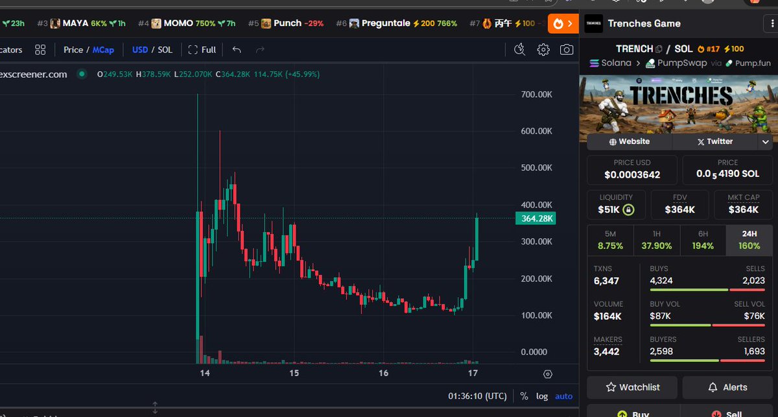Open the chart time zone 01:36:10 (UTC) menu
This screenshot has height=417, width=778.
pyautogui.click(x=478, y=396)
